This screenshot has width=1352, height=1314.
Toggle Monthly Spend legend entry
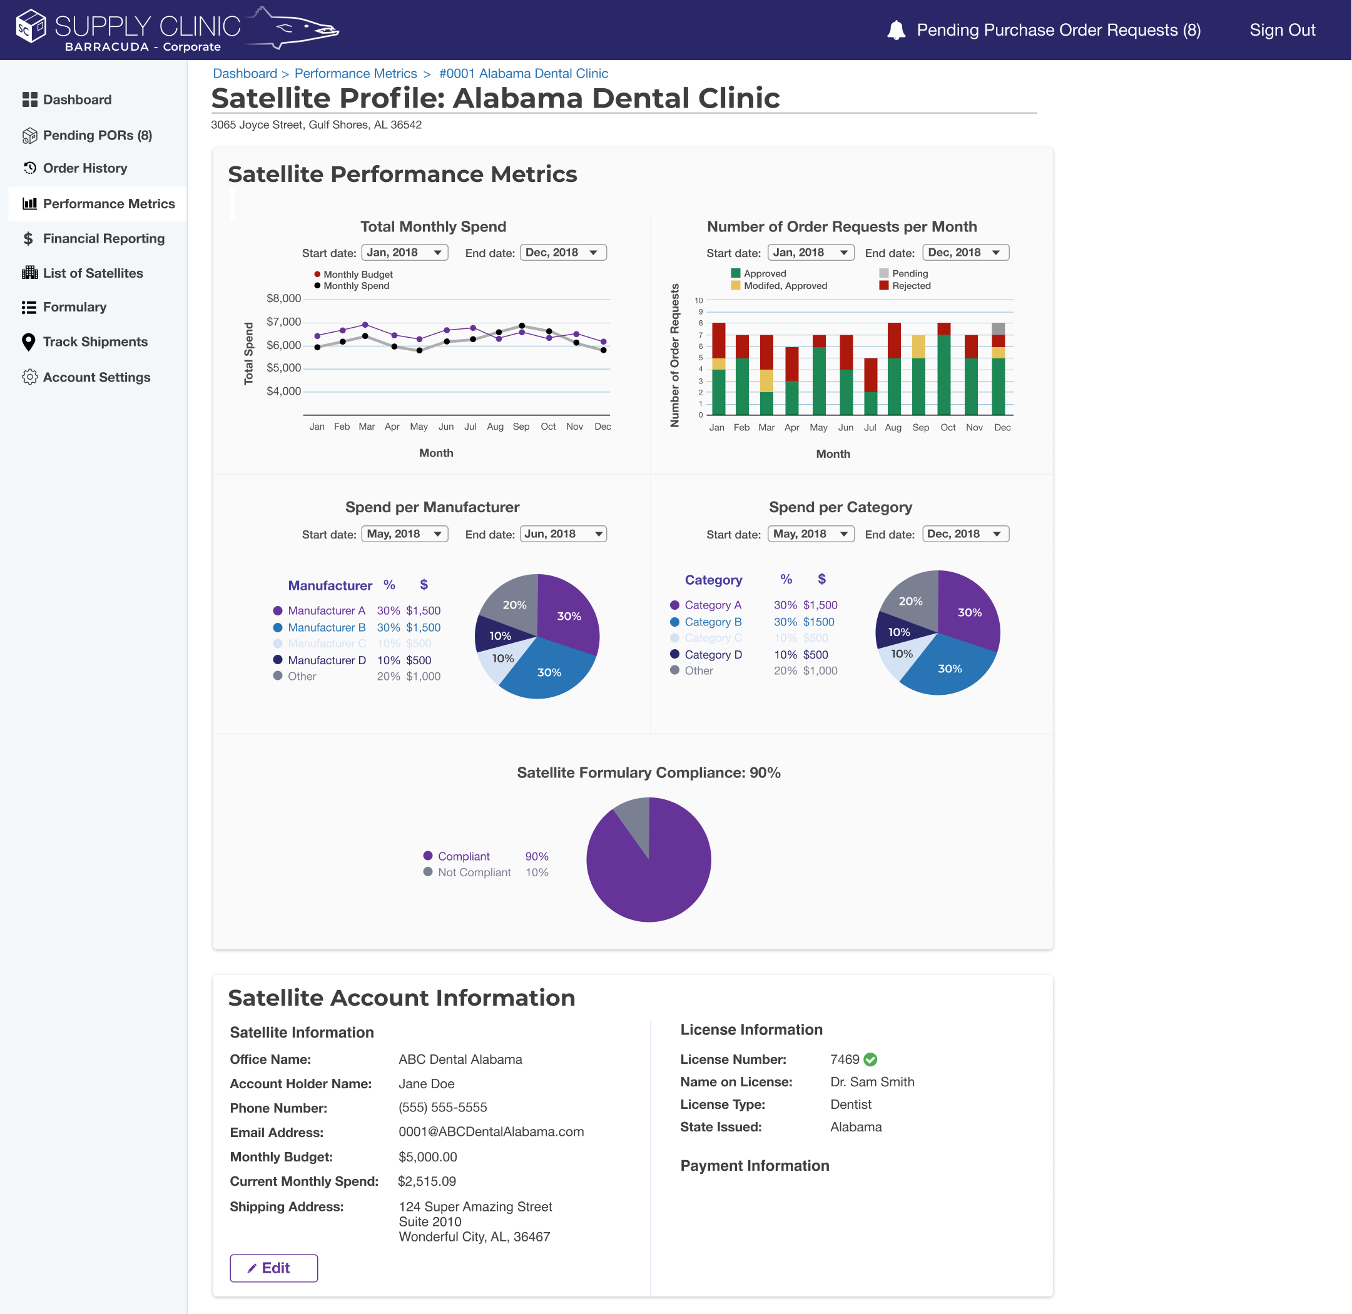point(352,286)
